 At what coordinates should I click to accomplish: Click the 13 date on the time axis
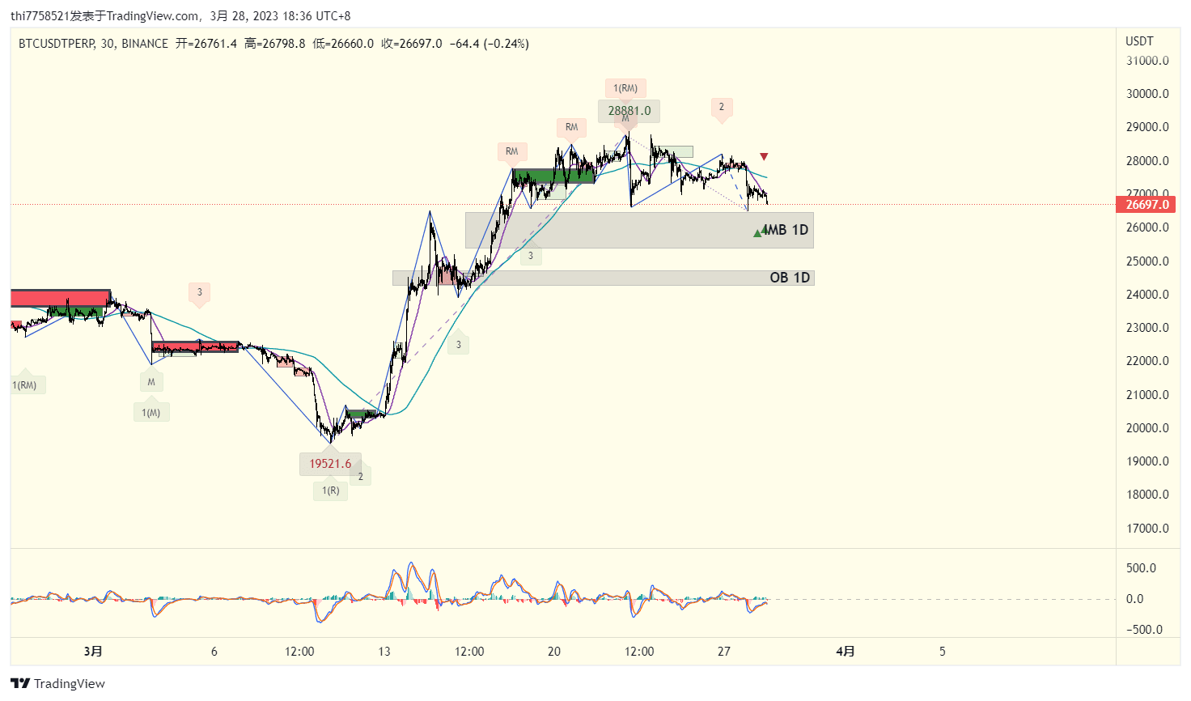(x=384, y=652)
